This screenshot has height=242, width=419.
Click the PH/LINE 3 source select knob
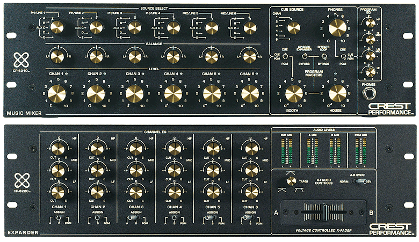click(x=135, y=27)
